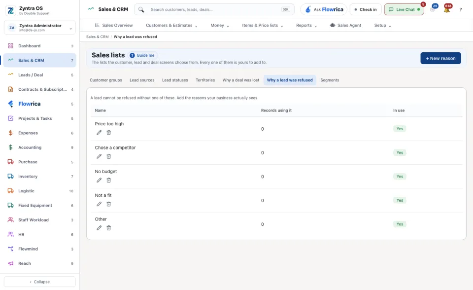Click the + New reason button
This screenshot has width=473, height=290.
[x=440, y=58]
